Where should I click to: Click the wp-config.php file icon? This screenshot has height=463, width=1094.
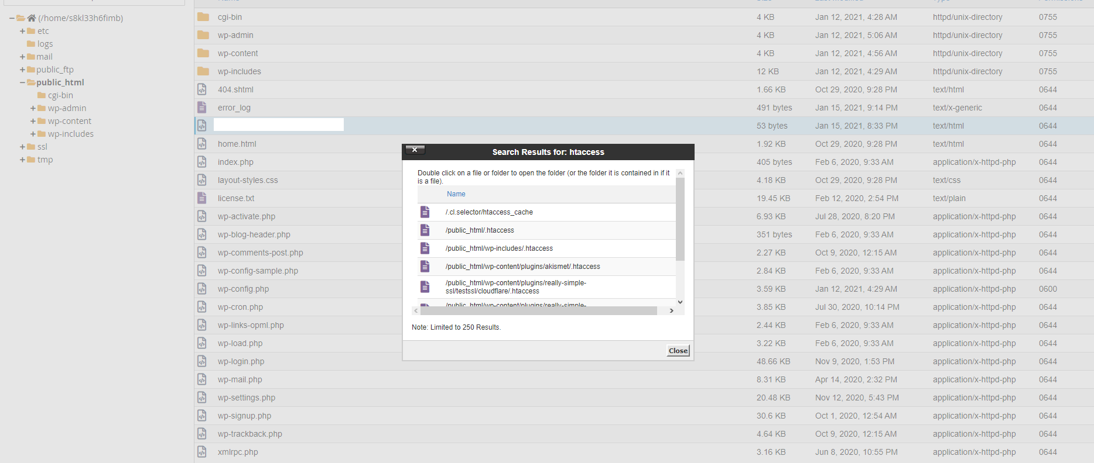coord(202,289)
